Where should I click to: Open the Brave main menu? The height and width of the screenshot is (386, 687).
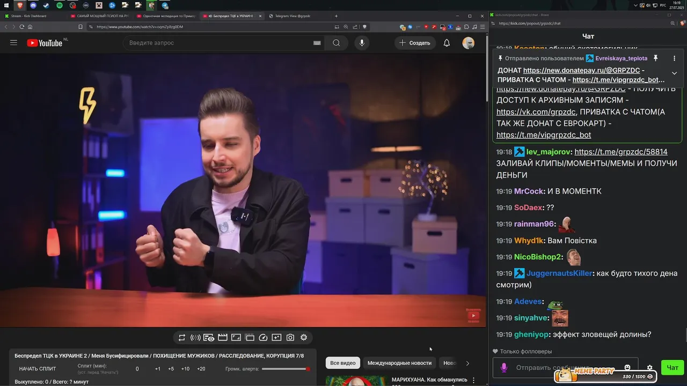click(x=481, y=27)
